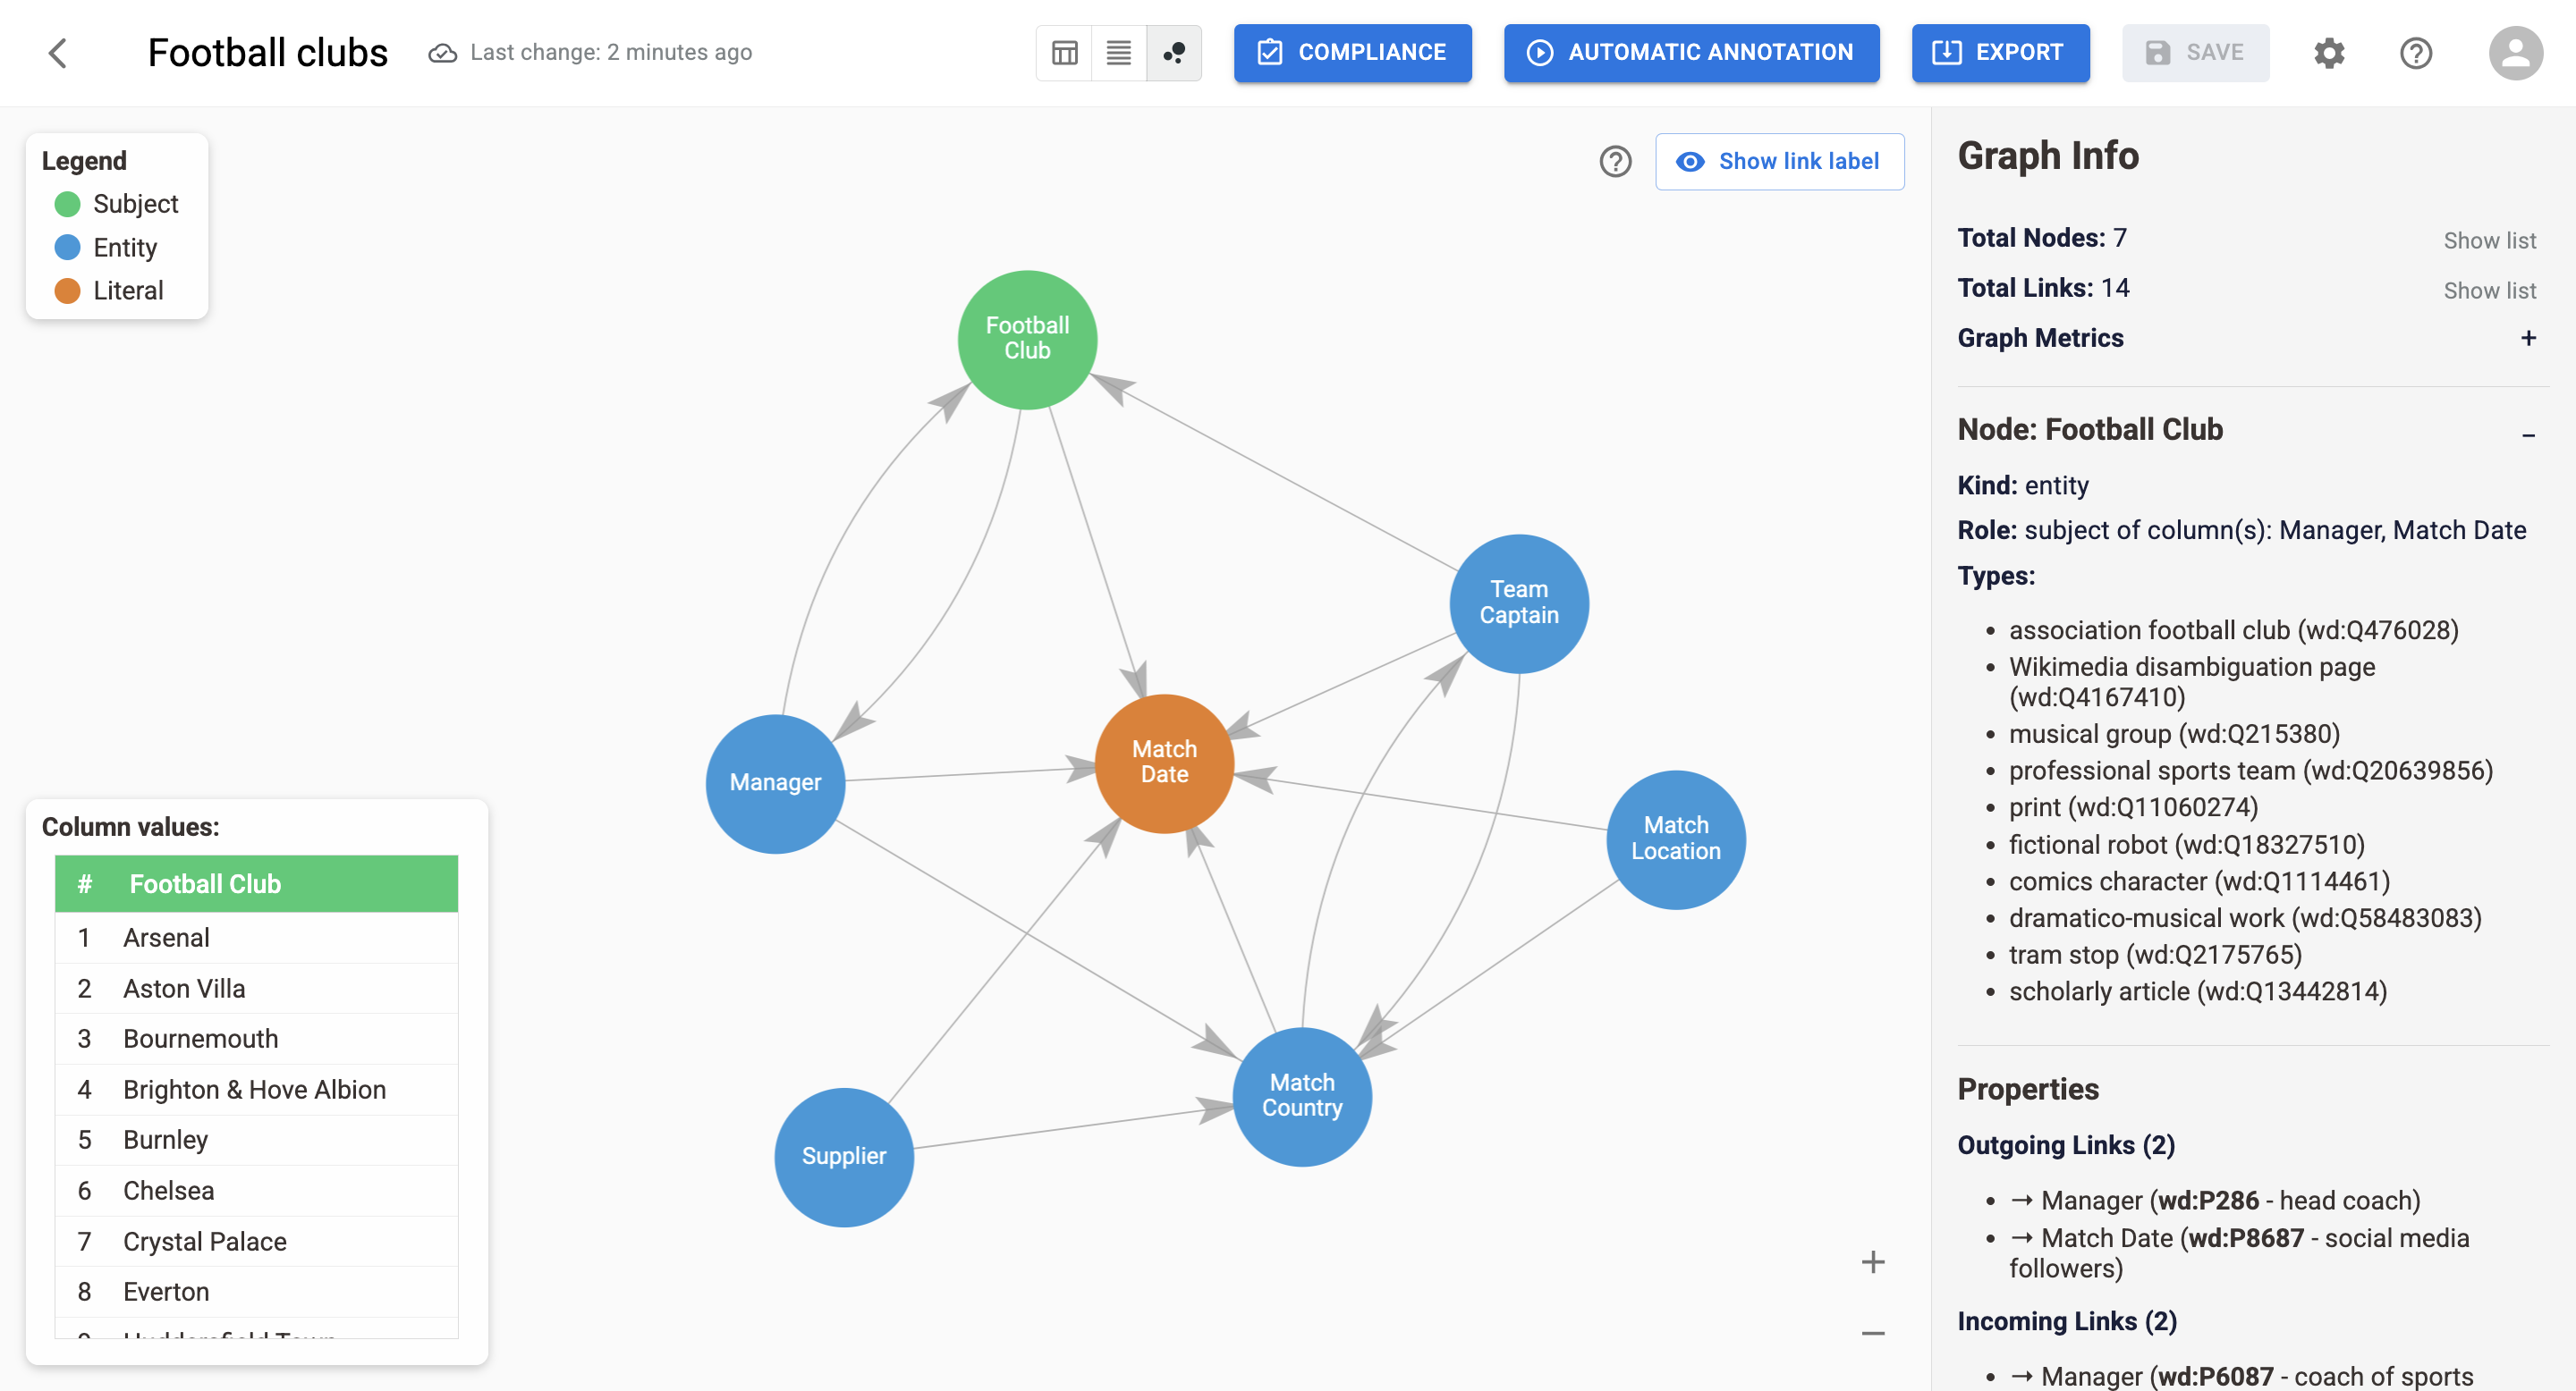Click Wikimedia disambiguation page type entry
This screenshot has width=2576, height=1391.
[2191, 681]
